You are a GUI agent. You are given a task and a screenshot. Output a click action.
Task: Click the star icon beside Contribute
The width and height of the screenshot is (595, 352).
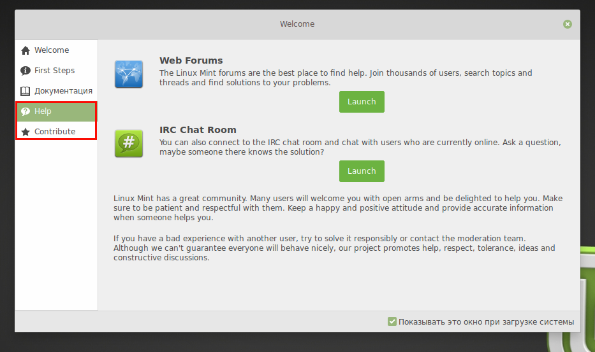[x=26, y=132]
